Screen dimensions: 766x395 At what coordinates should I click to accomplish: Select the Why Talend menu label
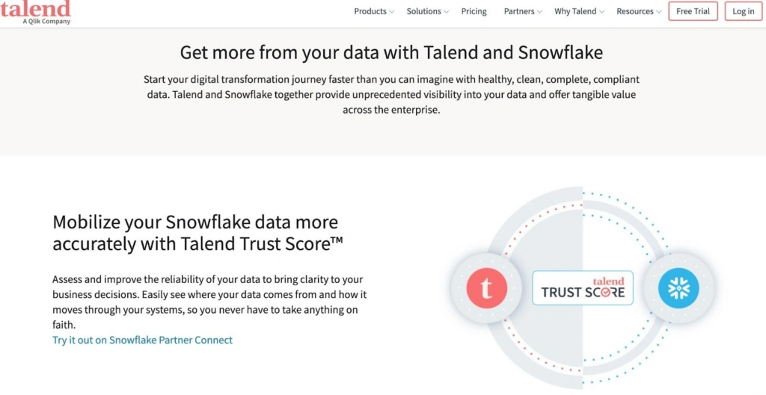click(x=575, y=11)
